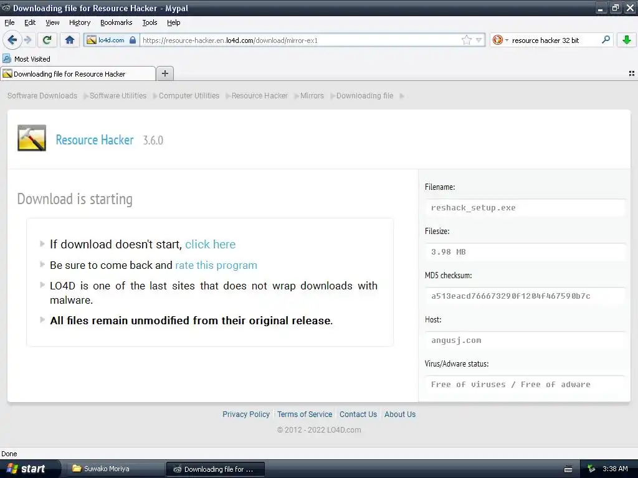Click the version number 3.6.0 text
This screenshot has height=478, width=638.
(x=153, y=140)
